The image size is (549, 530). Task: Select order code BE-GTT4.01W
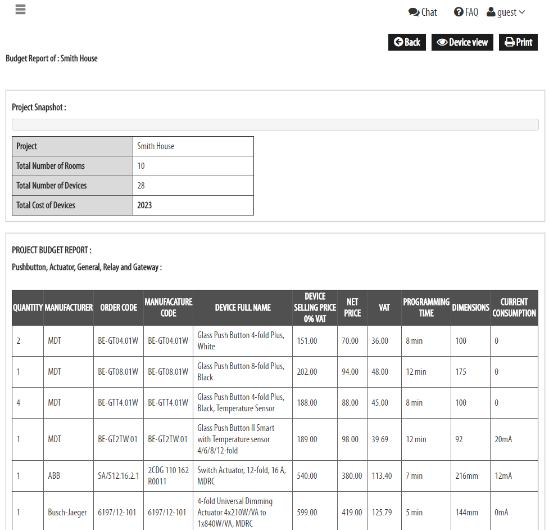click(119, 403)
